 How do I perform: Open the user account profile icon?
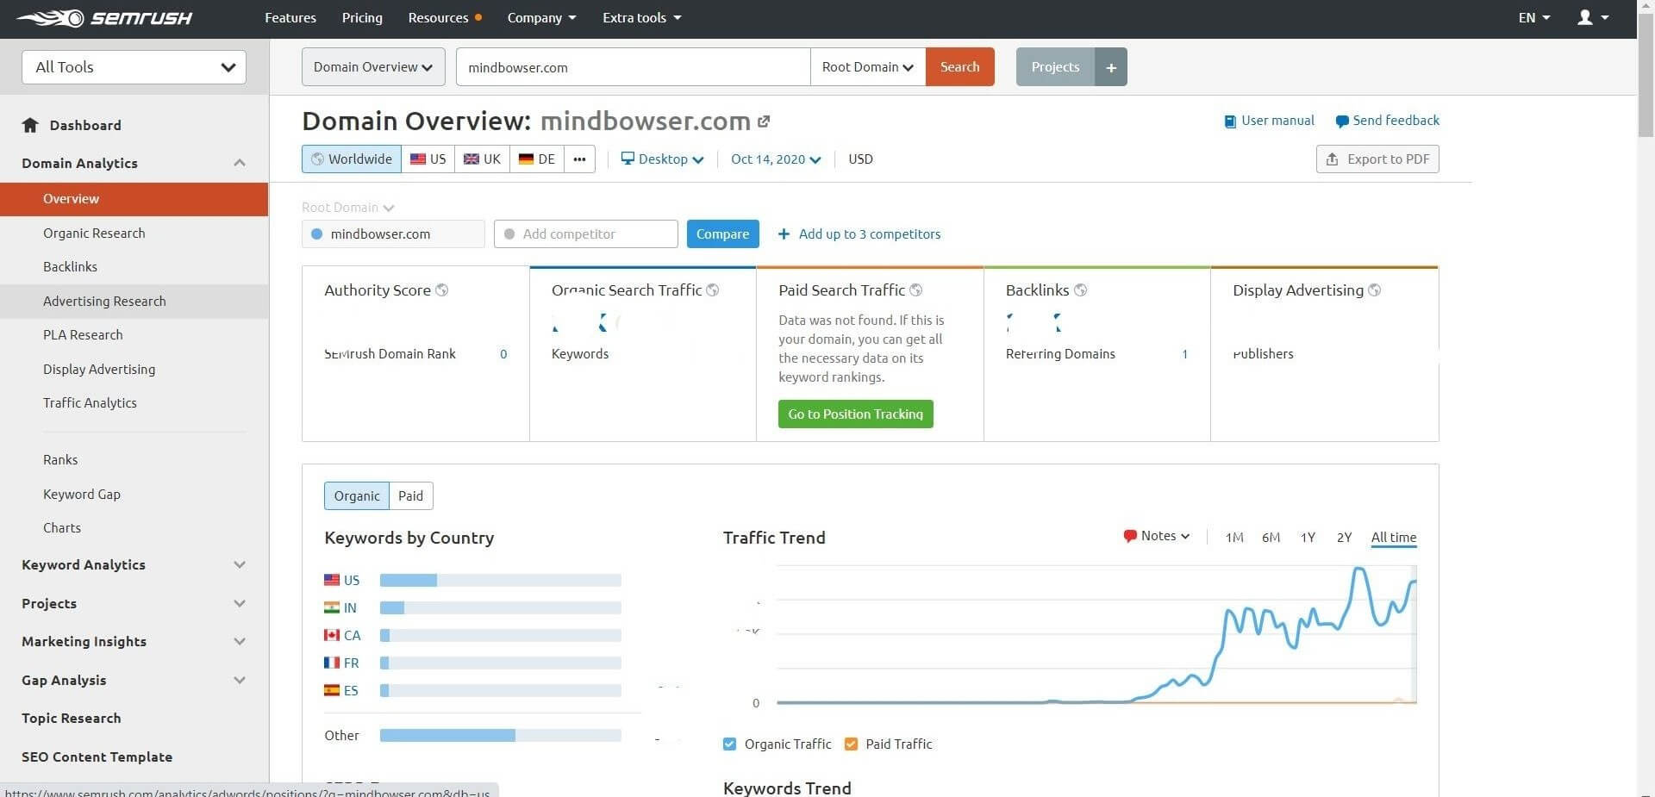point(1584,17)
